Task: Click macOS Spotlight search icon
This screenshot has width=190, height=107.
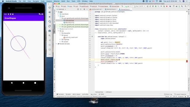Action: click(180, 1)
